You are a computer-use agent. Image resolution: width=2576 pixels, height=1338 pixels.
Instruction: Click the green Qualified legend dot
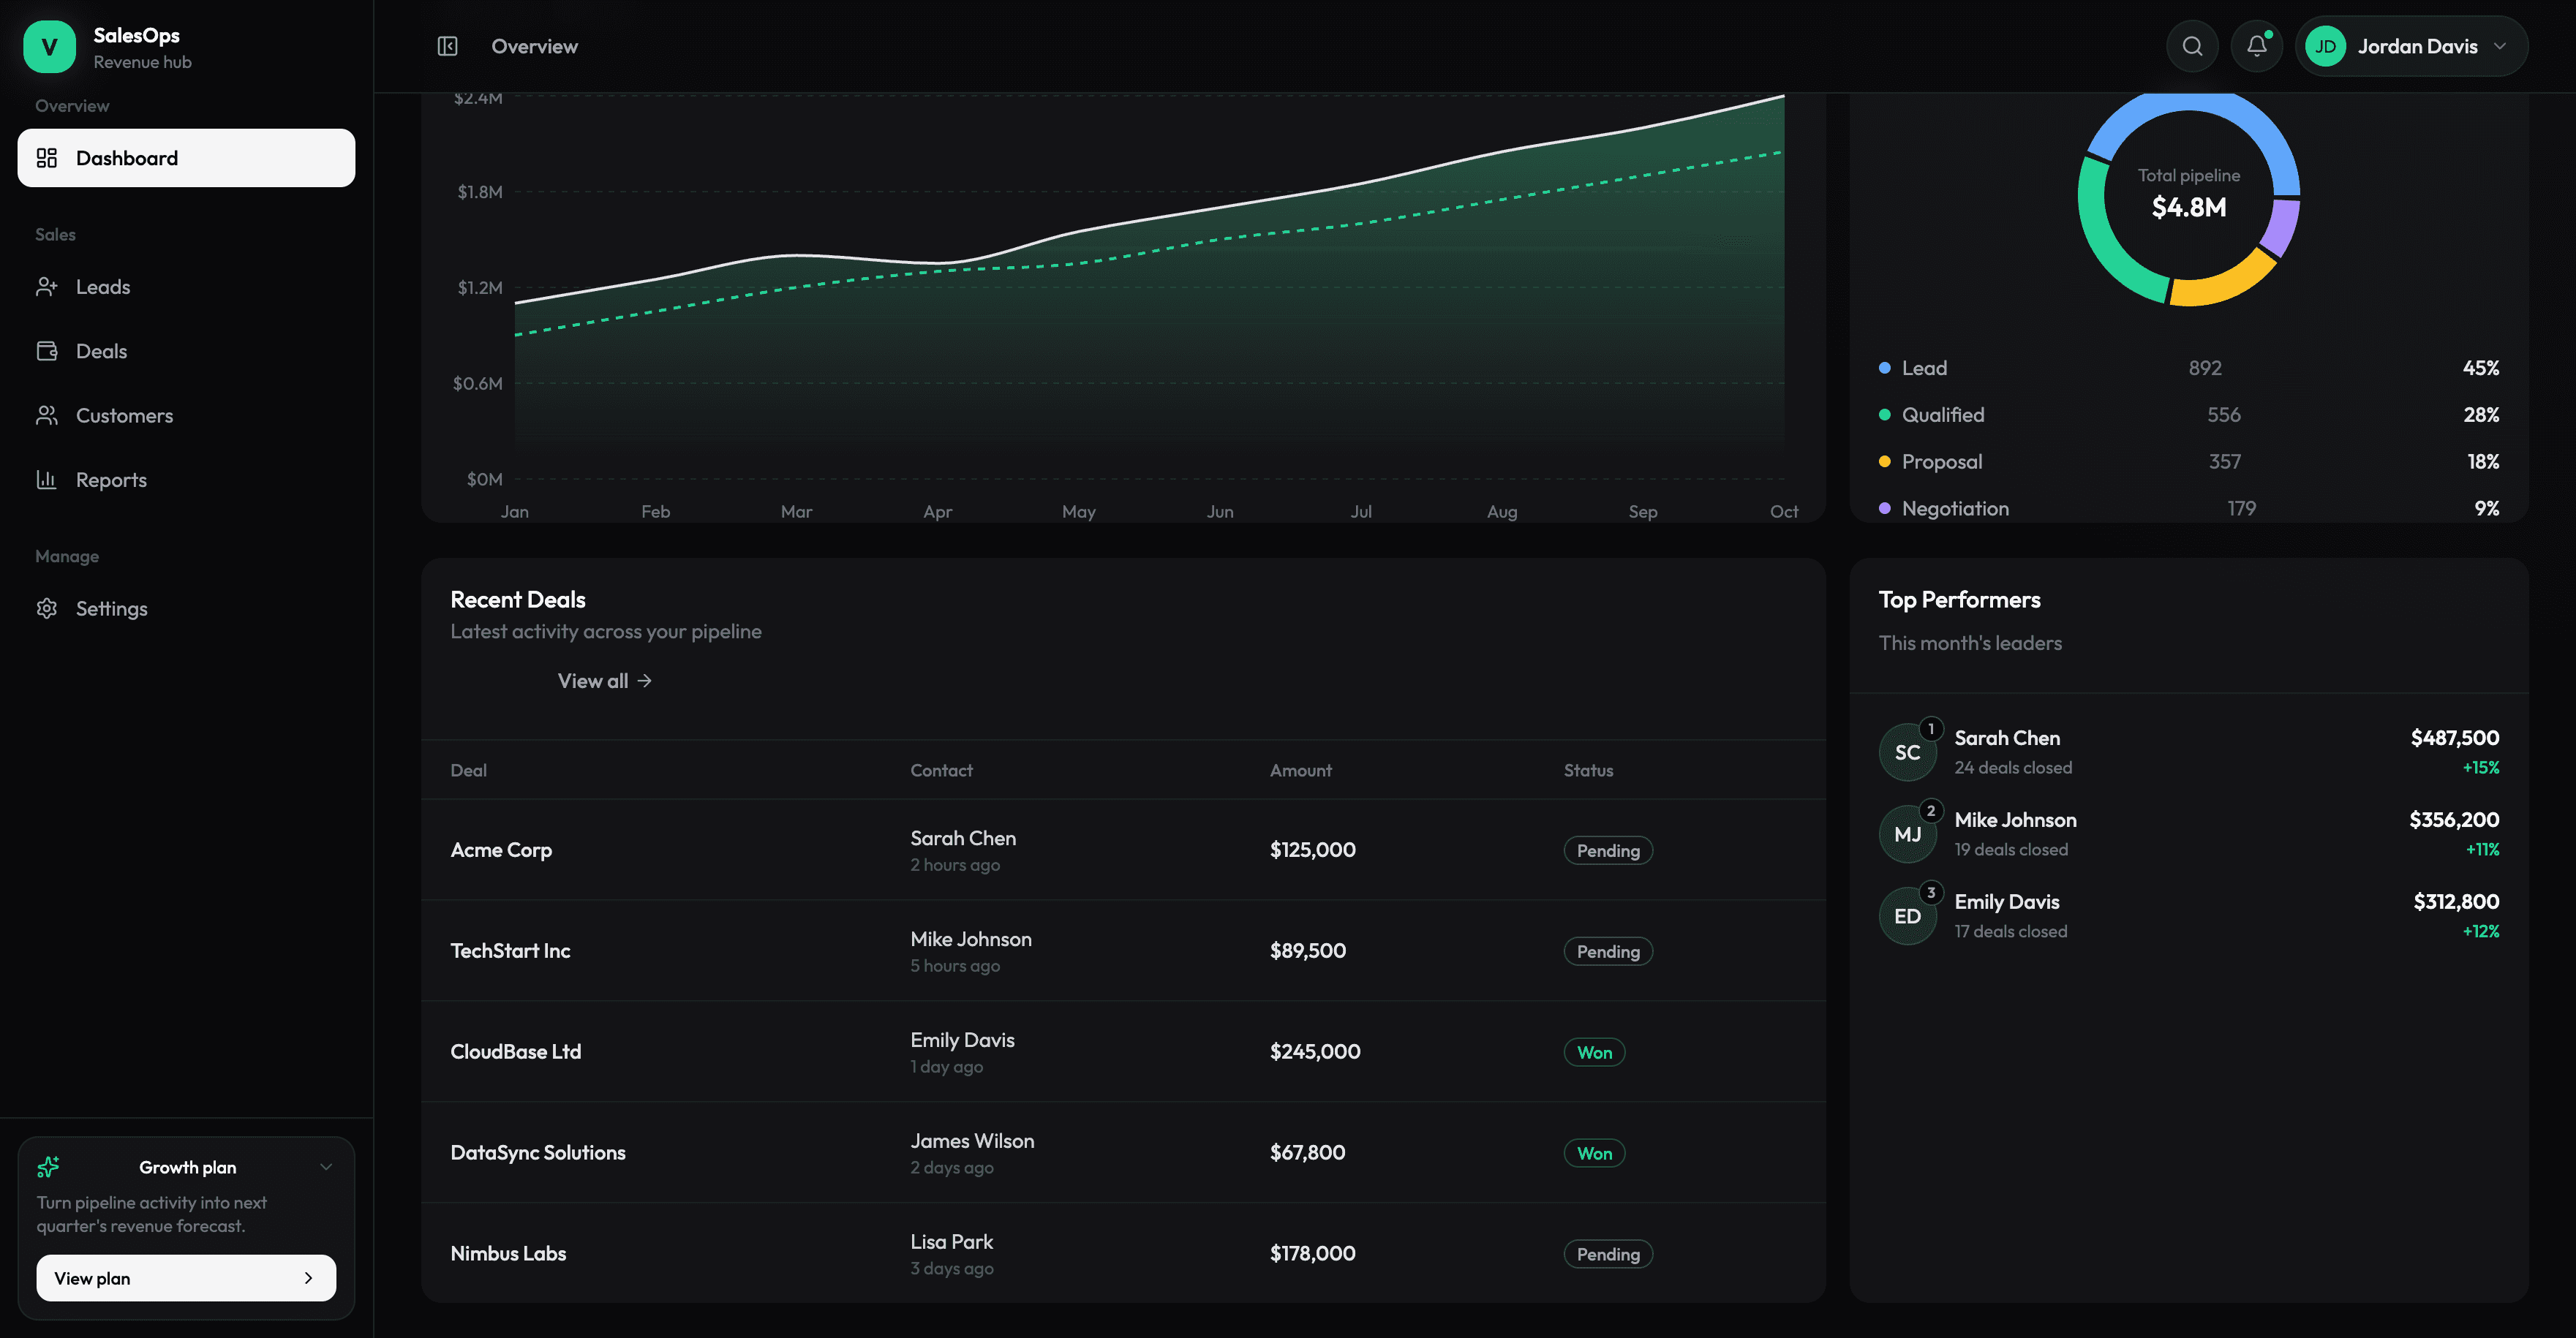pyautogui.click(x=1884, y=415)
